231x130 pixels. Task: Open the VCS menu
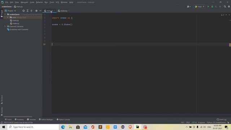57,3
